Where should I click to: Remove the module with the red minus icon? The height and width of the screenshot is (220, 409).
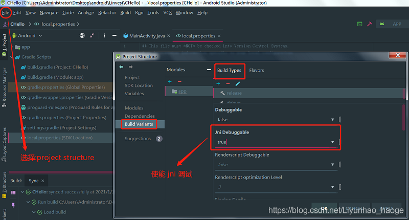tap(179, 82)
